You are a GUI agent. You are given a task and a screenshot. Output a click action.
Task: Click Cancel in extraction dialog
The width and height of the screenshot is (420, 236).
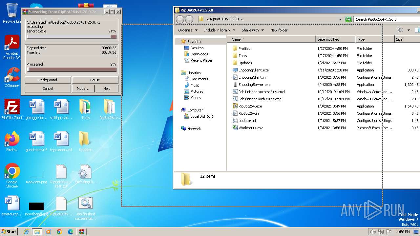48,88
